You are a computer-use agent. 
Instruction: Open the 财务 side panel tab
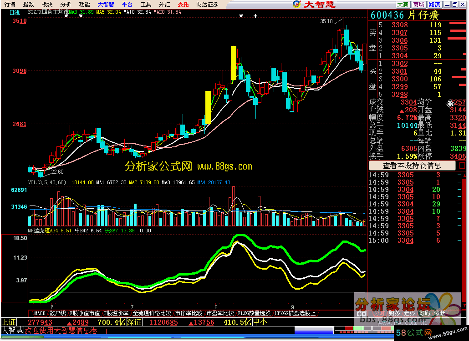[394, 313]
